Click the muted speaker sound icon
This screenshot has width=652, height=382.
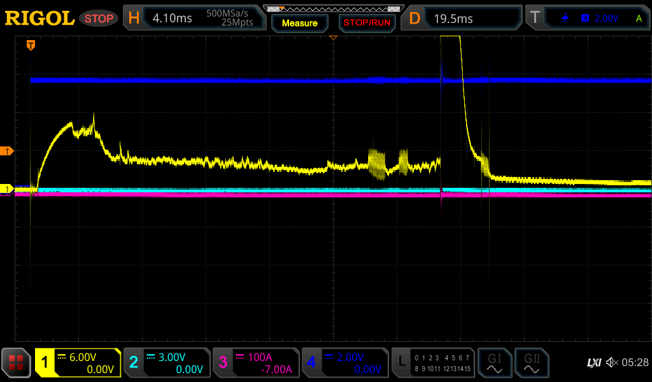click(x=612, y=362)
